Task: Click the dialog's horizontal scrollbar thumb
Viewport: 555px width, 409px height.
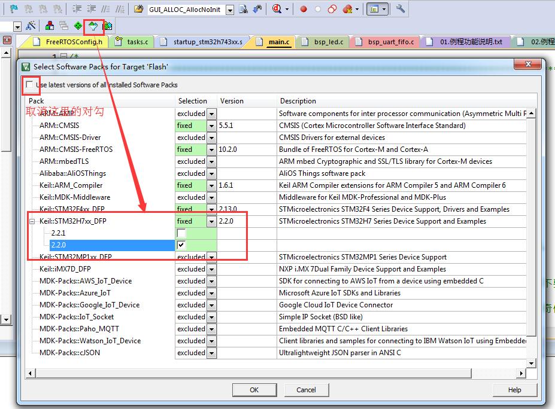Action: (253, 373)
